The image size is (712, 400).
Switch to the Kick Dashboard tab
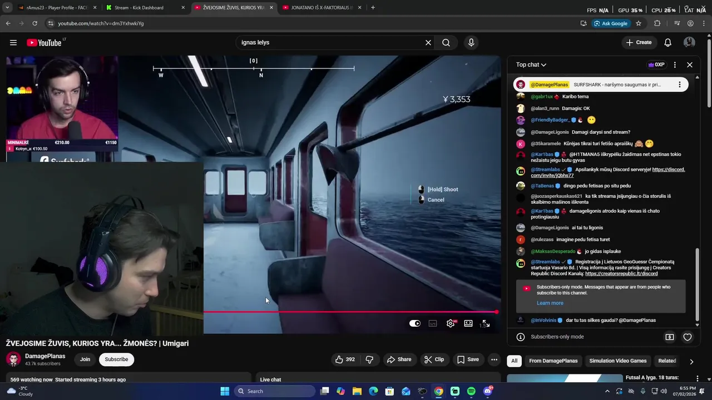coord(146,8)
